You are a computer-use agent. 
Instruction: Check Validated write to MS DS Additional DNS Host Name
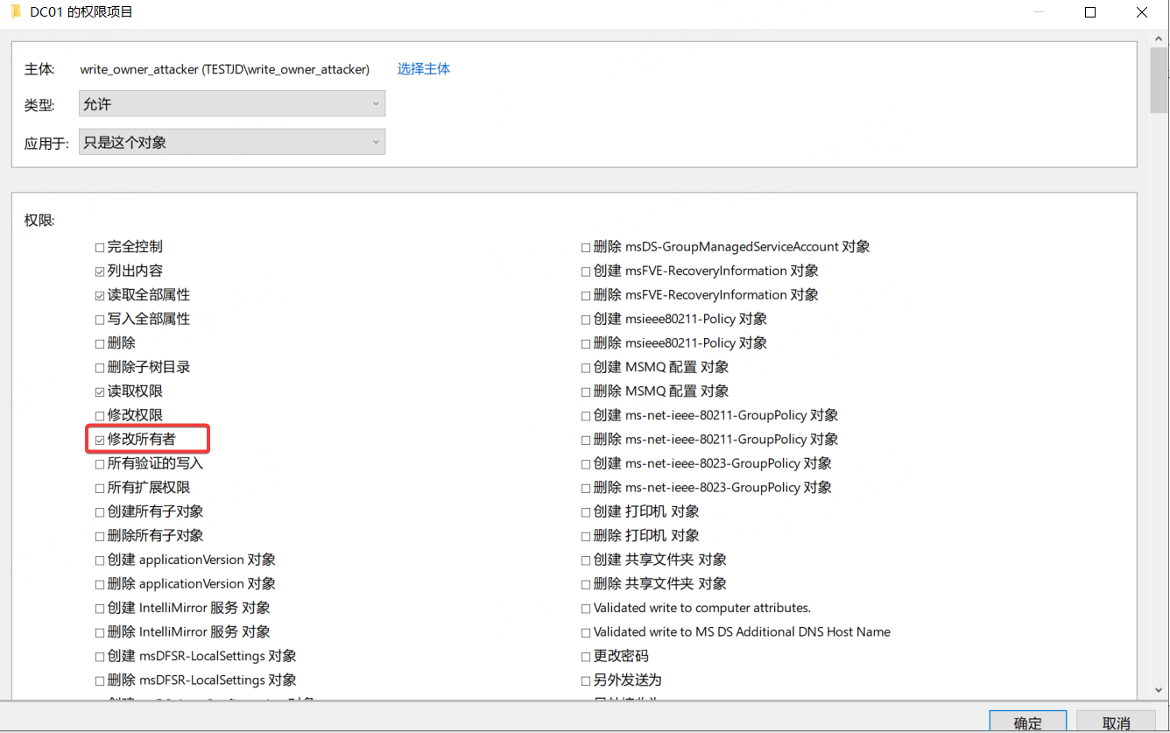[586, 632]
